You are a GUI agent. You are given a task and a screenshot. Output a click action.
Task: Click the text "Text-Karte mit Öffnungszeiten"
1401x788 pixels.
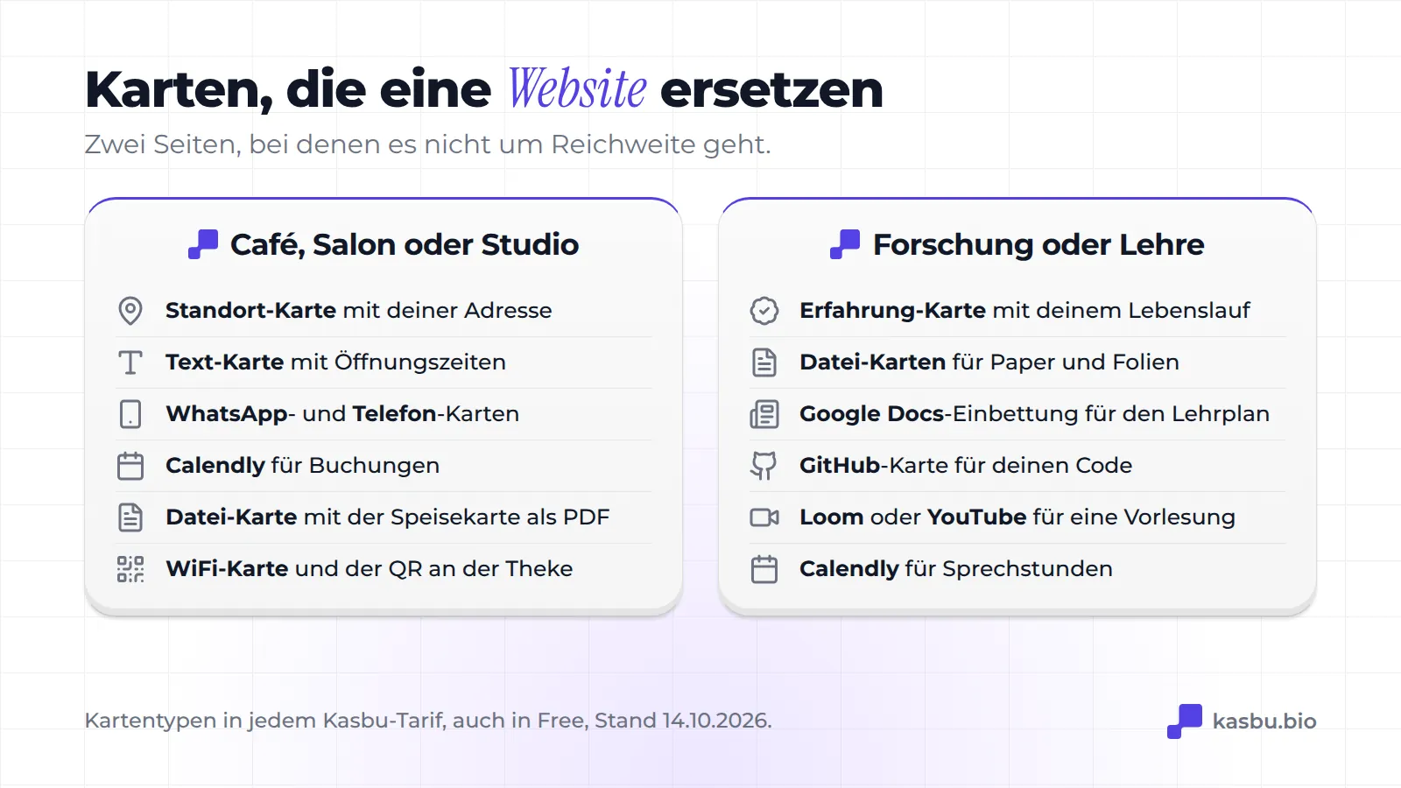[336, 362]
